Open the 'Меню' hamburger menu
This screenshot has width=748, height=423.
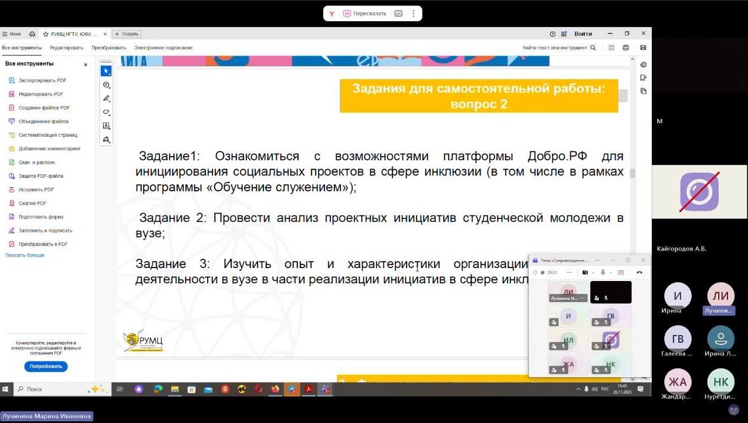point(12,34)
